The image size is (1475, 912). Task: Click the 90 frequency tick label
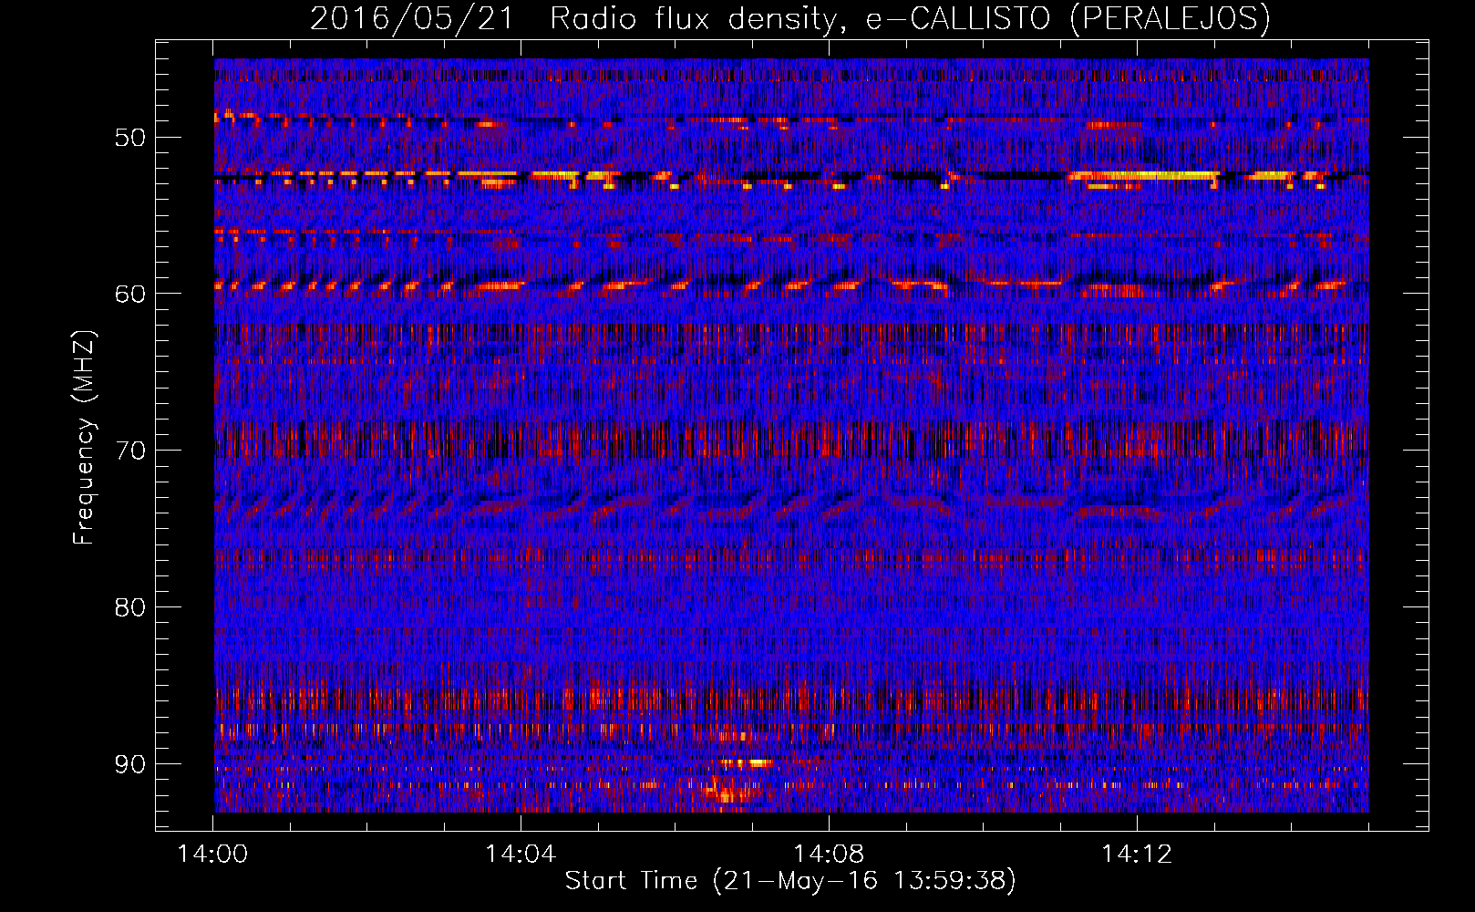click(129, 763)
